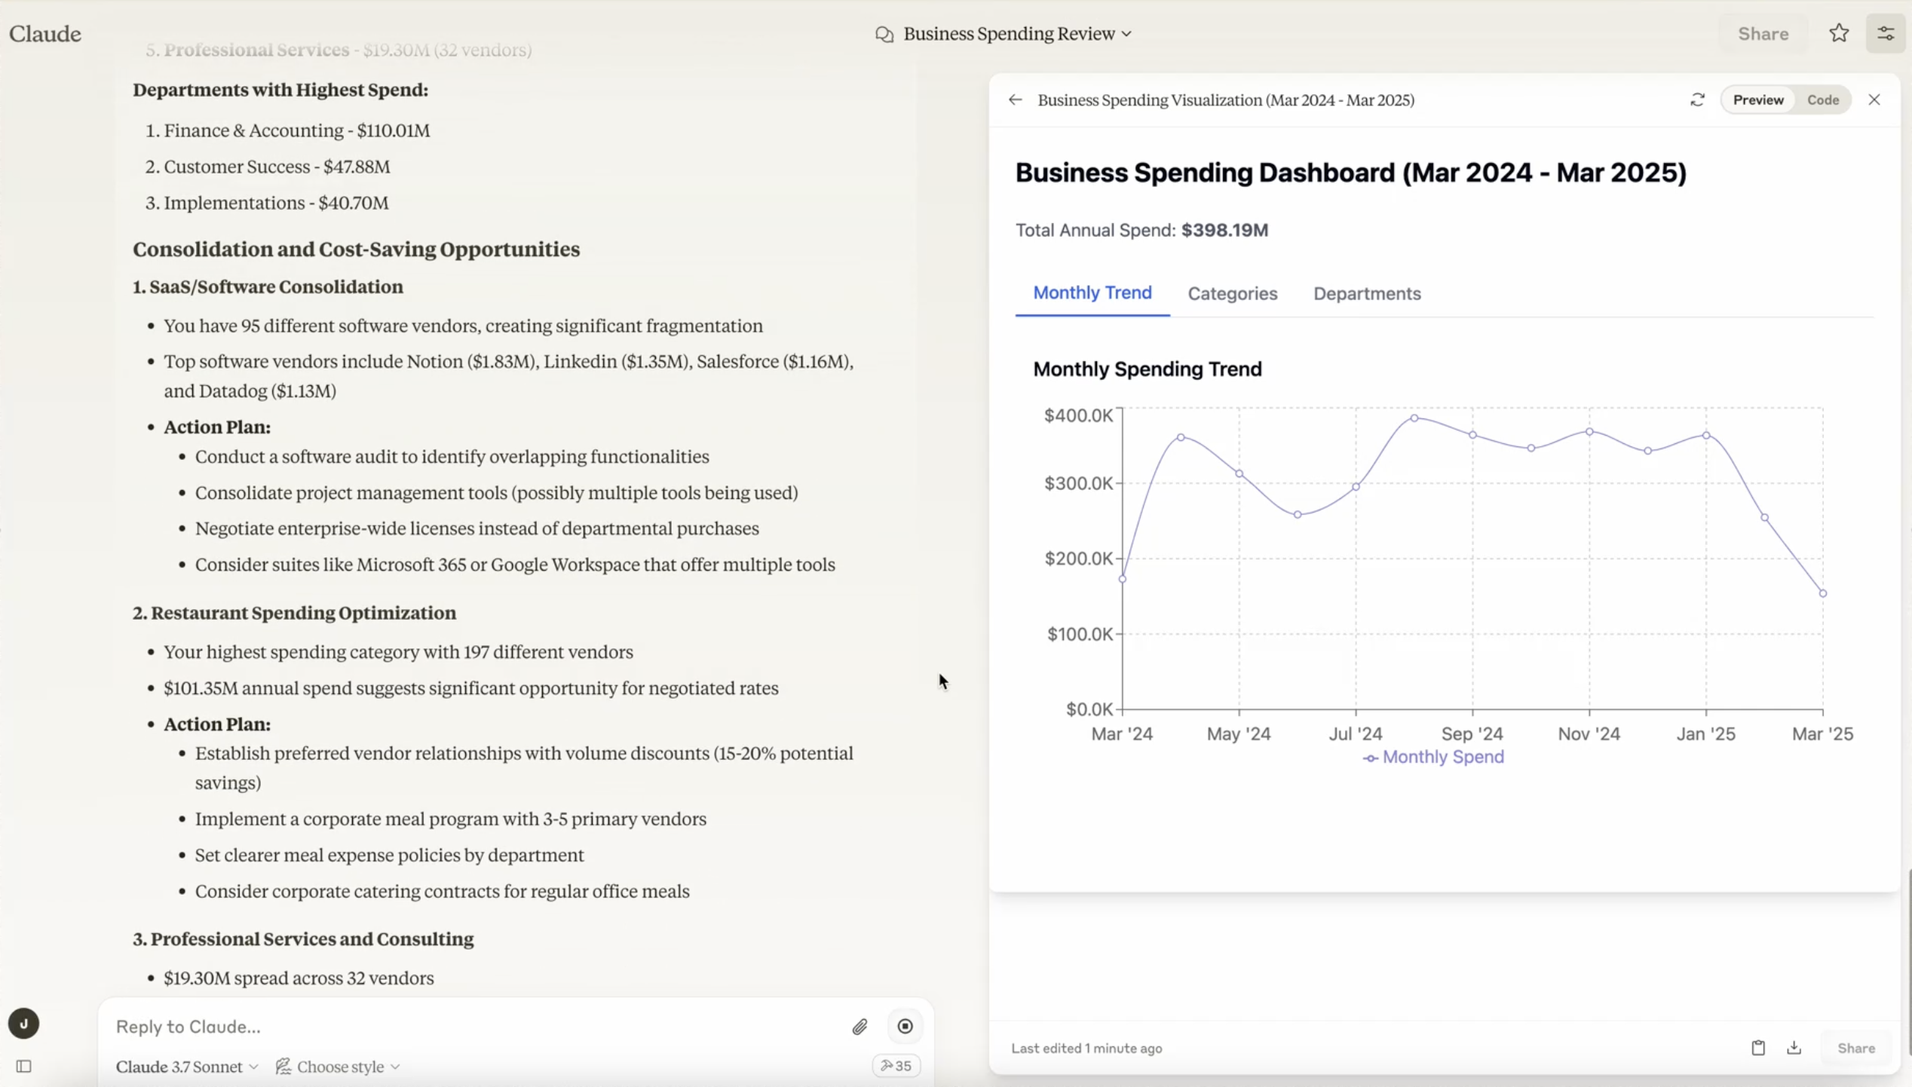Switch artifact view to Preview
The height and width of the screenshot is (1087, 1912).
click(1757, 100)
